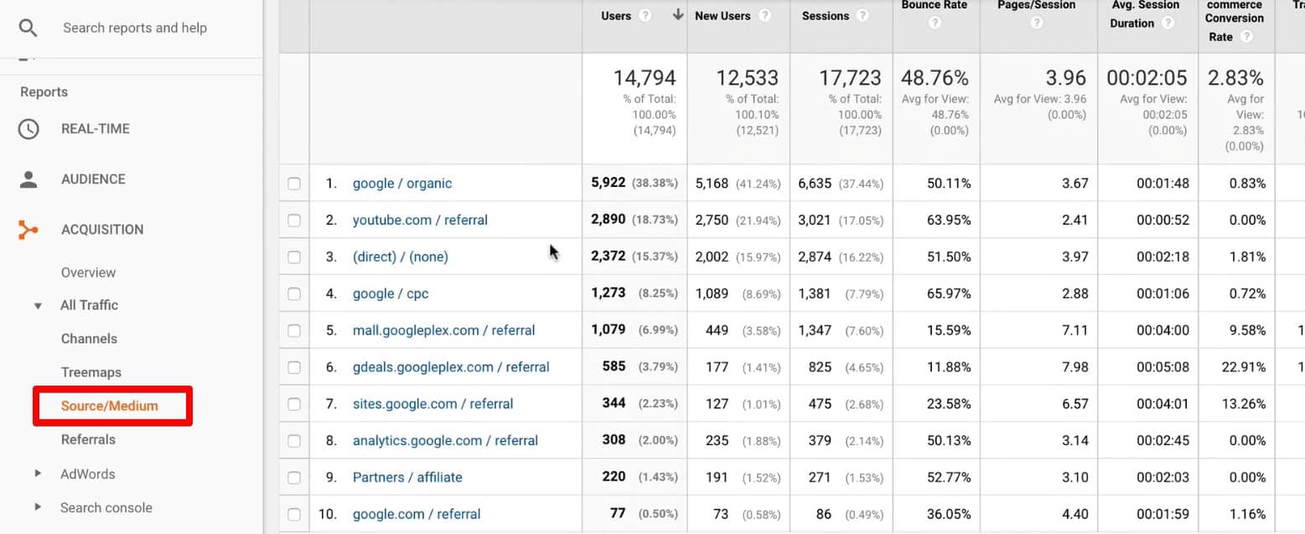Select the youtube.com / referral checkbox

294,220
